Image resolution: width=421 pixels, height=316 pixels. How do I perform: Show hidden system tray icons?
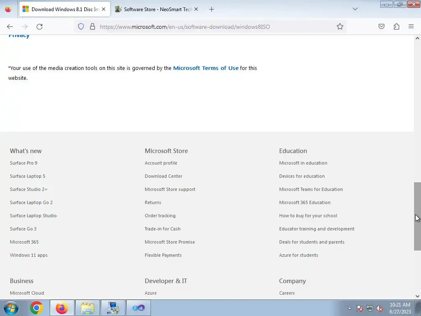coord(349,308)
